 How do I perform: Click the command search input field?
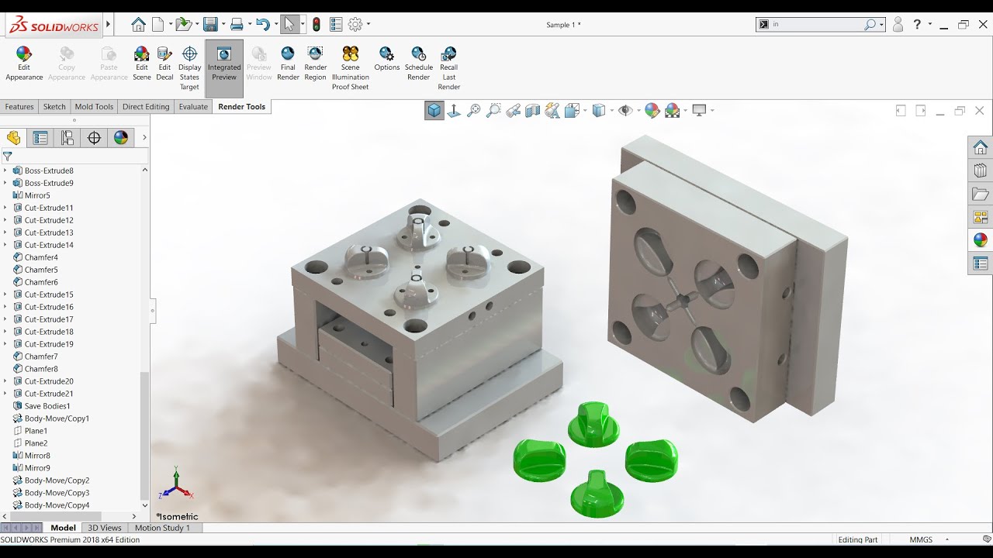pos(816,25)
